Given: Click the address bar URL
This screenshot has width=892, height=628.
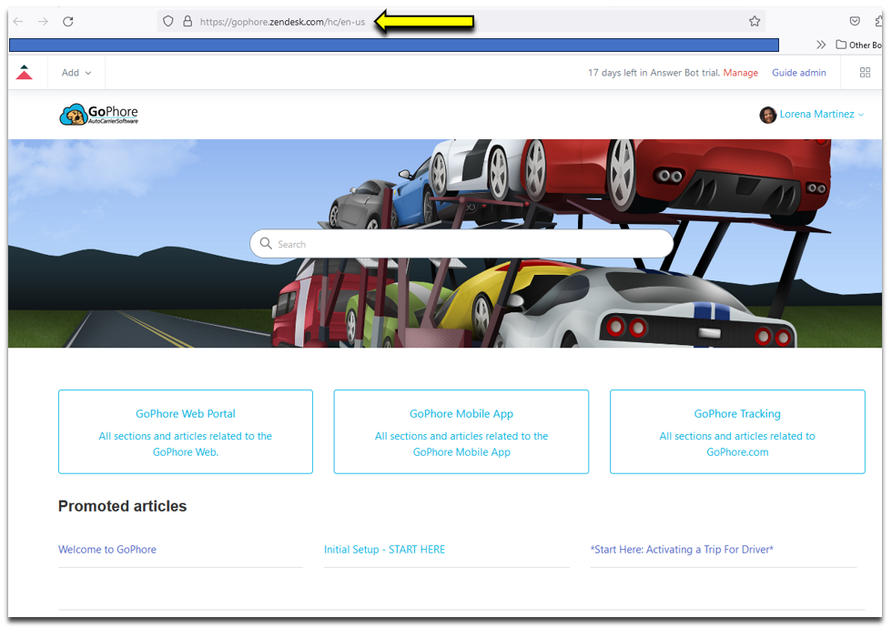Looking at the screenshot, I should (x=282, y=22).
